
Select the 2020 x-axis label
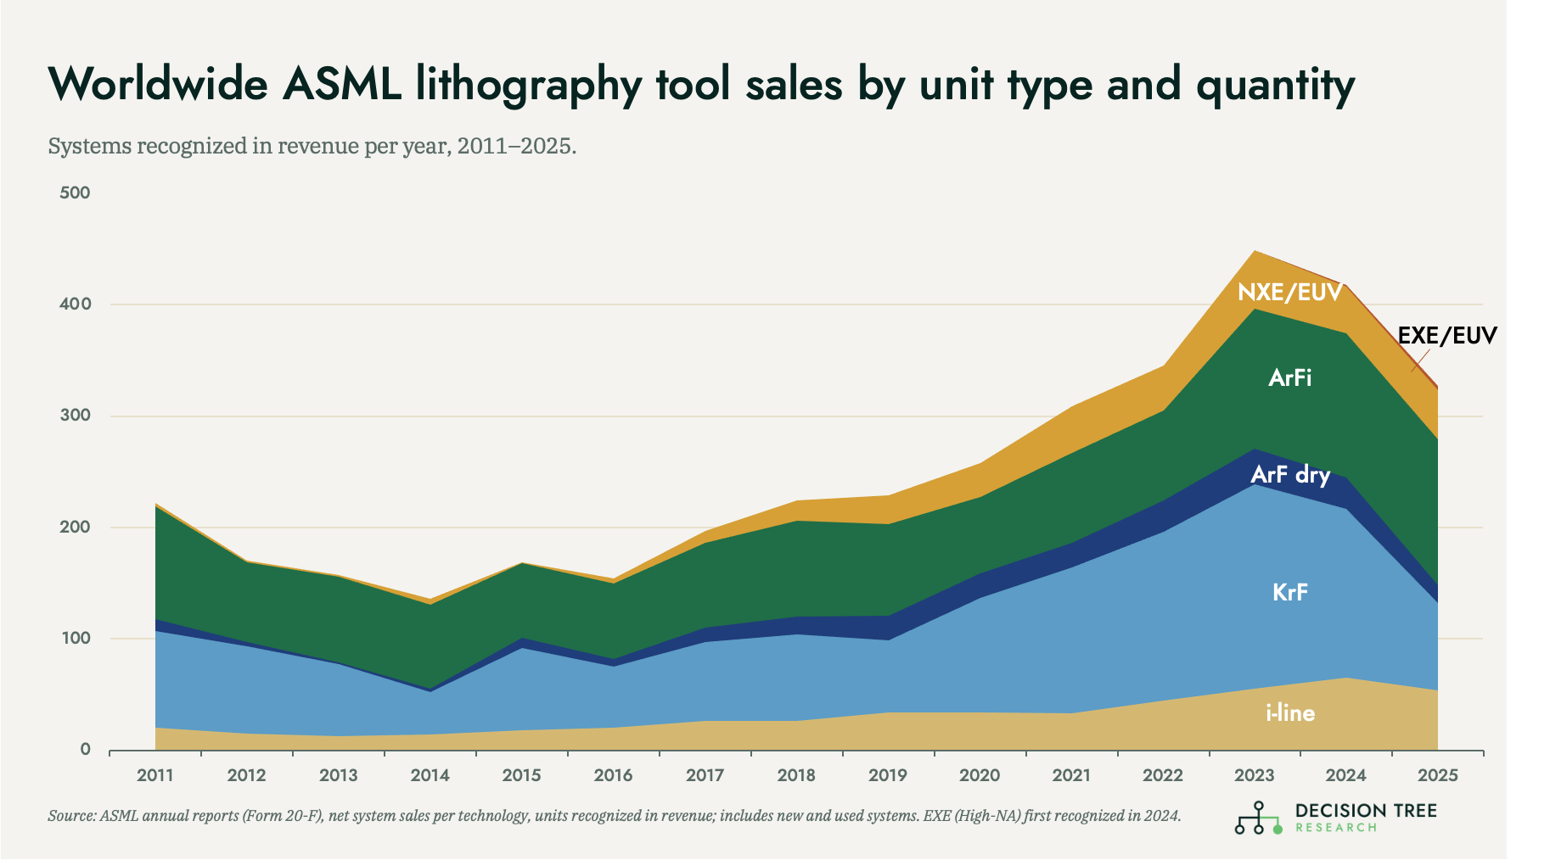[x=980, y=775]
